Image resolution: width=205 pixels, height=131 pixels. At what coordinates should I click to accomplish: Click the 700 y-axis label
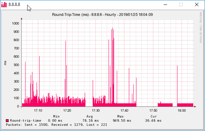pos(16,48)
